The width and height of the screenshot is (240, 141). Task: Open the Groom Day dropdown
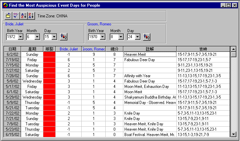(x=138, y=37)
